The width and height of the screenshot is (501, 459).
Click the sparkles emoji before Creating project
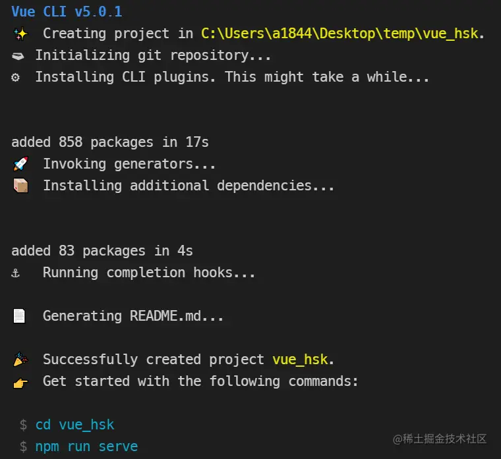(20, 34)
